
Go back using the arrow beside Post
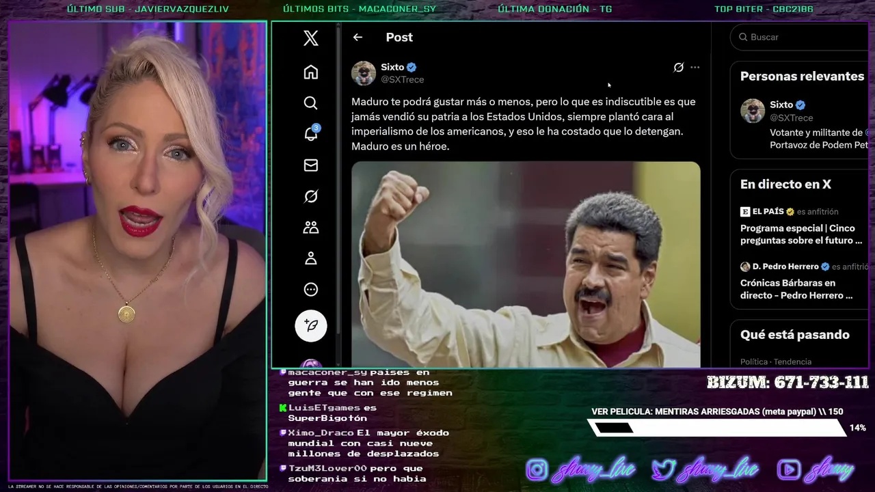[x=358, y=38]
